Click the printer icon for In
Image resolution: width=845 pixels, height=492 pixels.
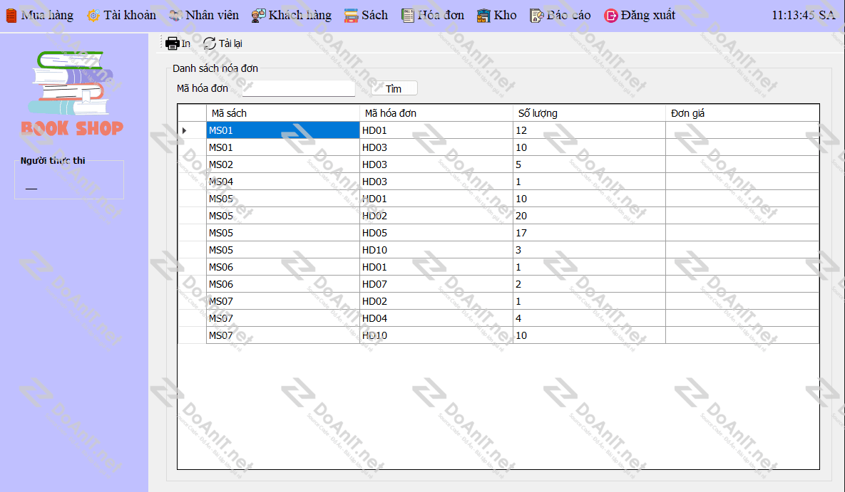click(x=172, y=43)
